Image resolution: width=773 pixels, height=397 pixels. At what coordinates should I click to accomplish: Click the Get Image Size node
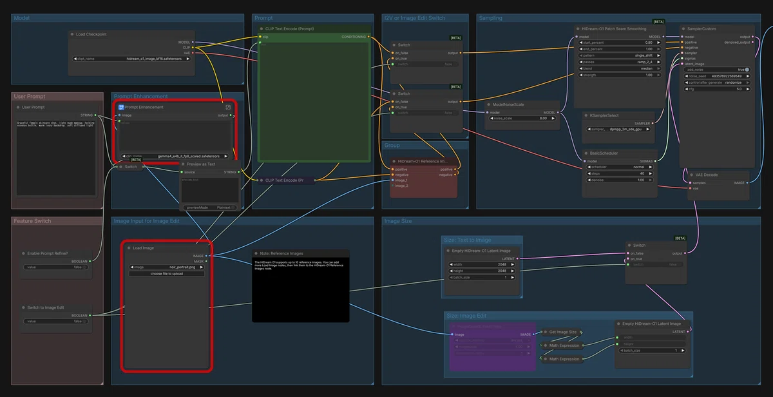[x=562, y=332]
